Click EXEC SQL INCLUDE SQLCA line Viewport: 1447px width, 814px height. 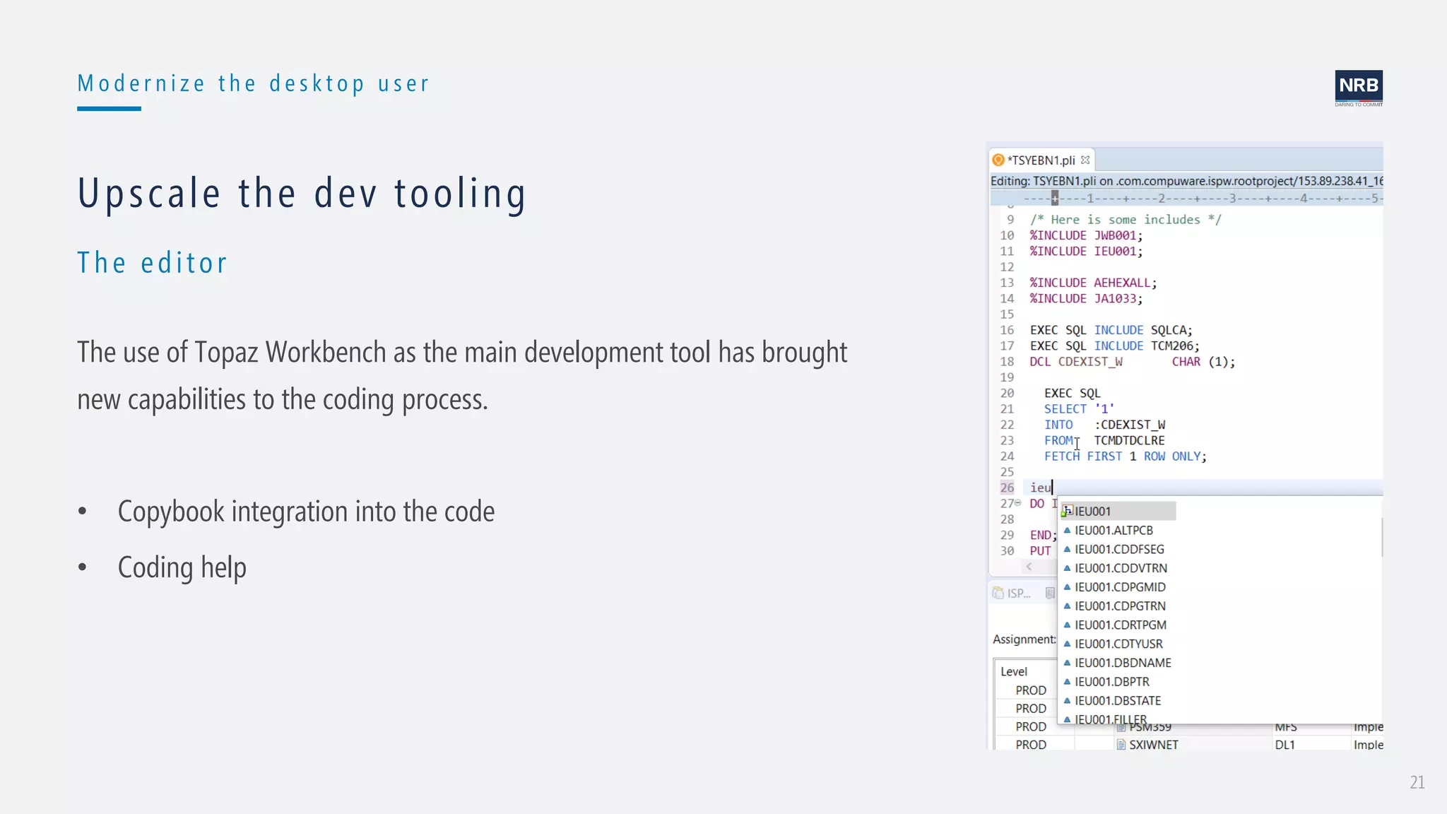point(1111,330)
